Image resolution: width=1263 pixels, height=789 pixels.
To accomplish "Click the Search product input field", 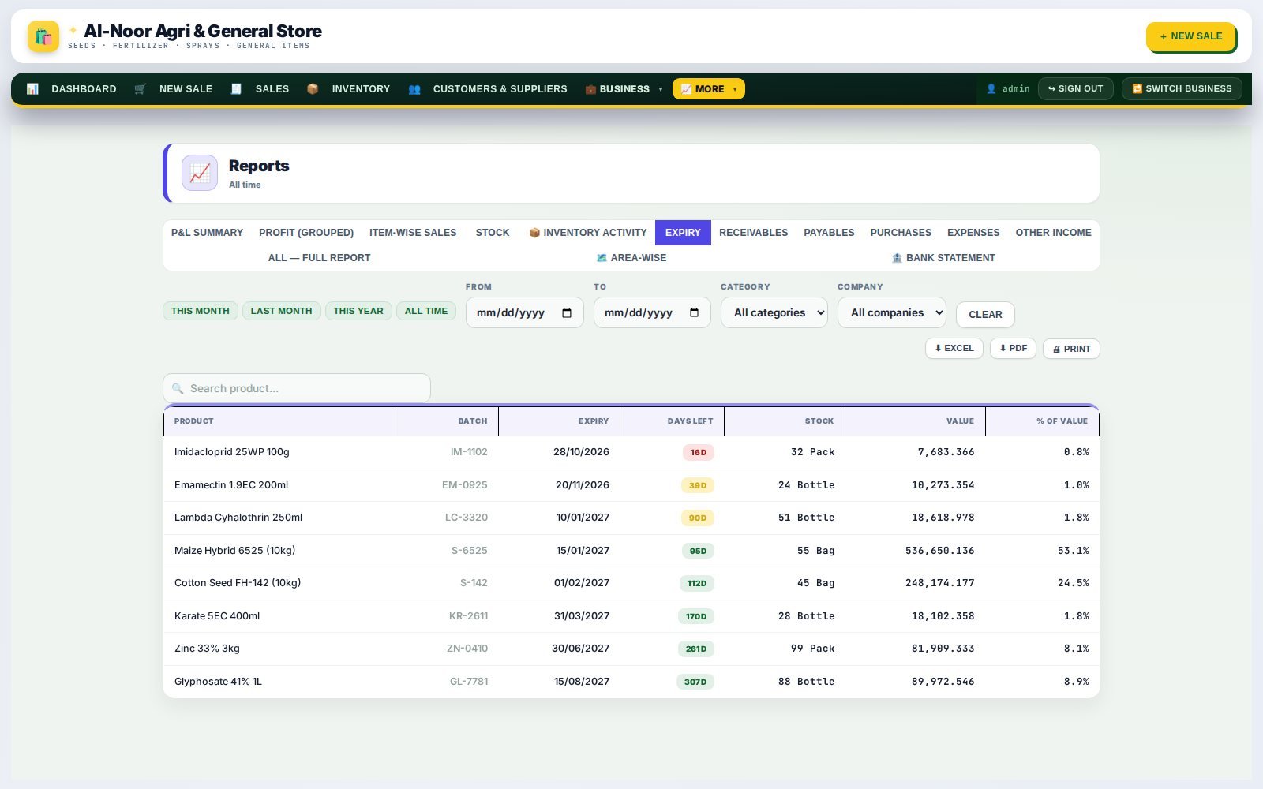I will tap(297, 388).
